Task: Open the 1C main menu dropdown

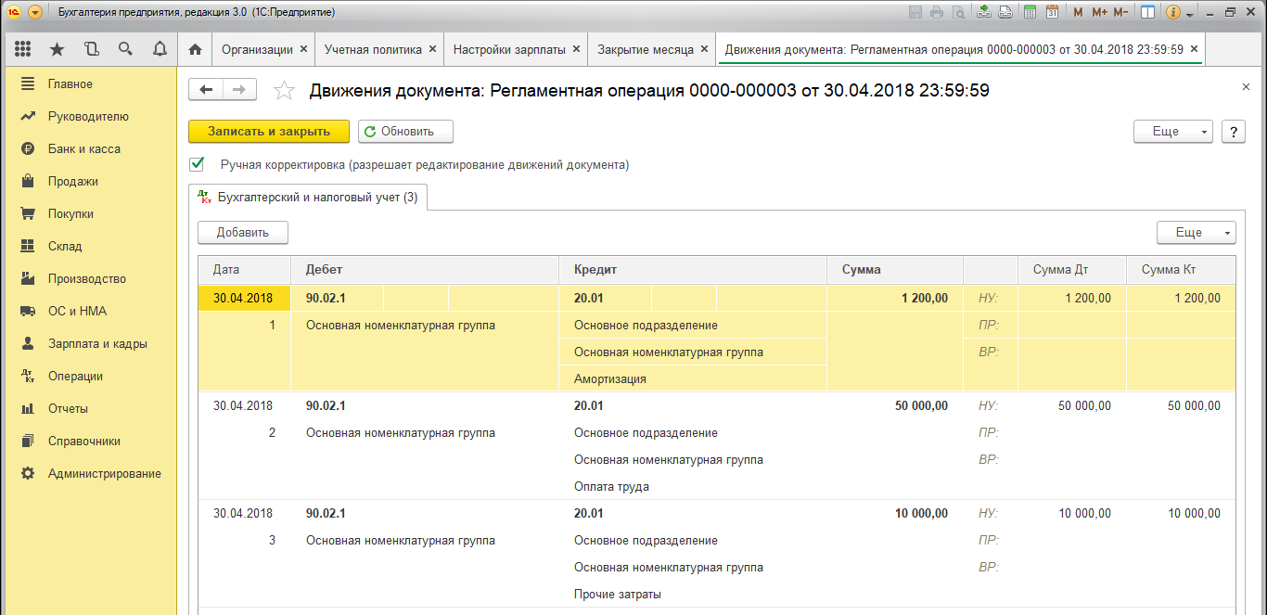Action: (35, 13)
